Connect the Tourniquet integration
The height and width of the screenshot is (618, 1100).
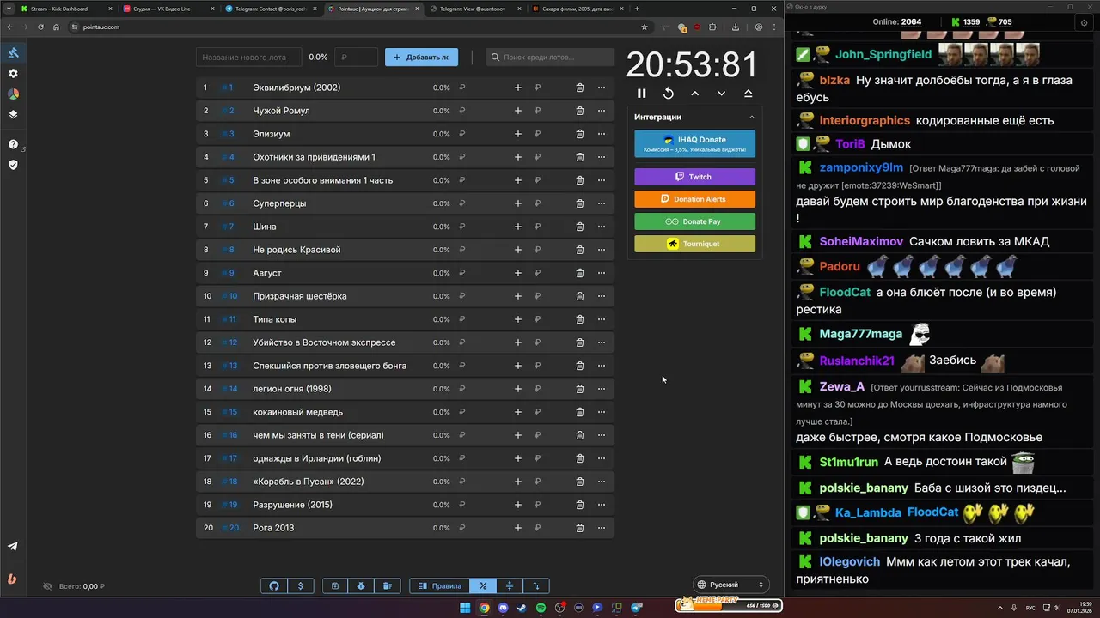pyautogui.click(x=694, y=244)
